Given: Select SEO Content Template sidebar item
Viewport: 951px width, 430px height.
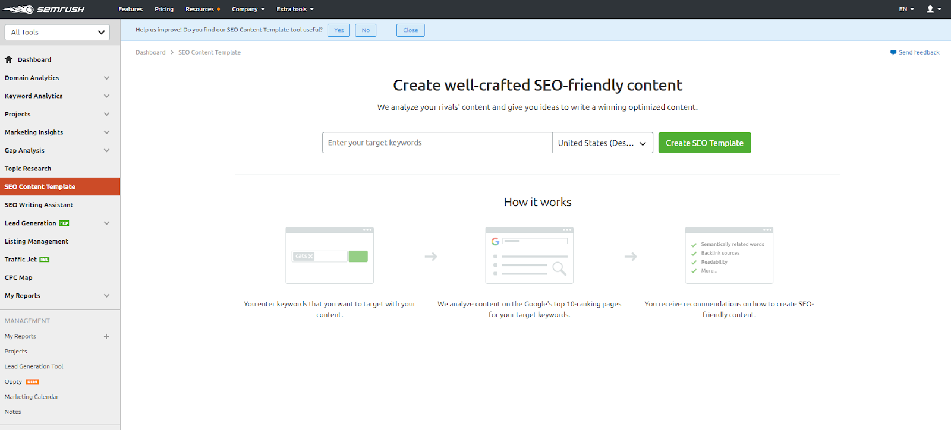Looking at the screenshot, I should (x=60, y=186).
